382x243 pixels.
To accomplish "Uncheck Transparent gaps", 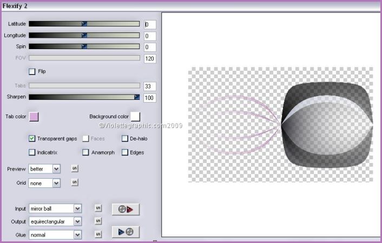I will (x=32, y=139).
